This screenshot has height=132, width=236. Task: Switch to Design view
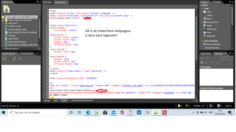(x=47, y=100)
